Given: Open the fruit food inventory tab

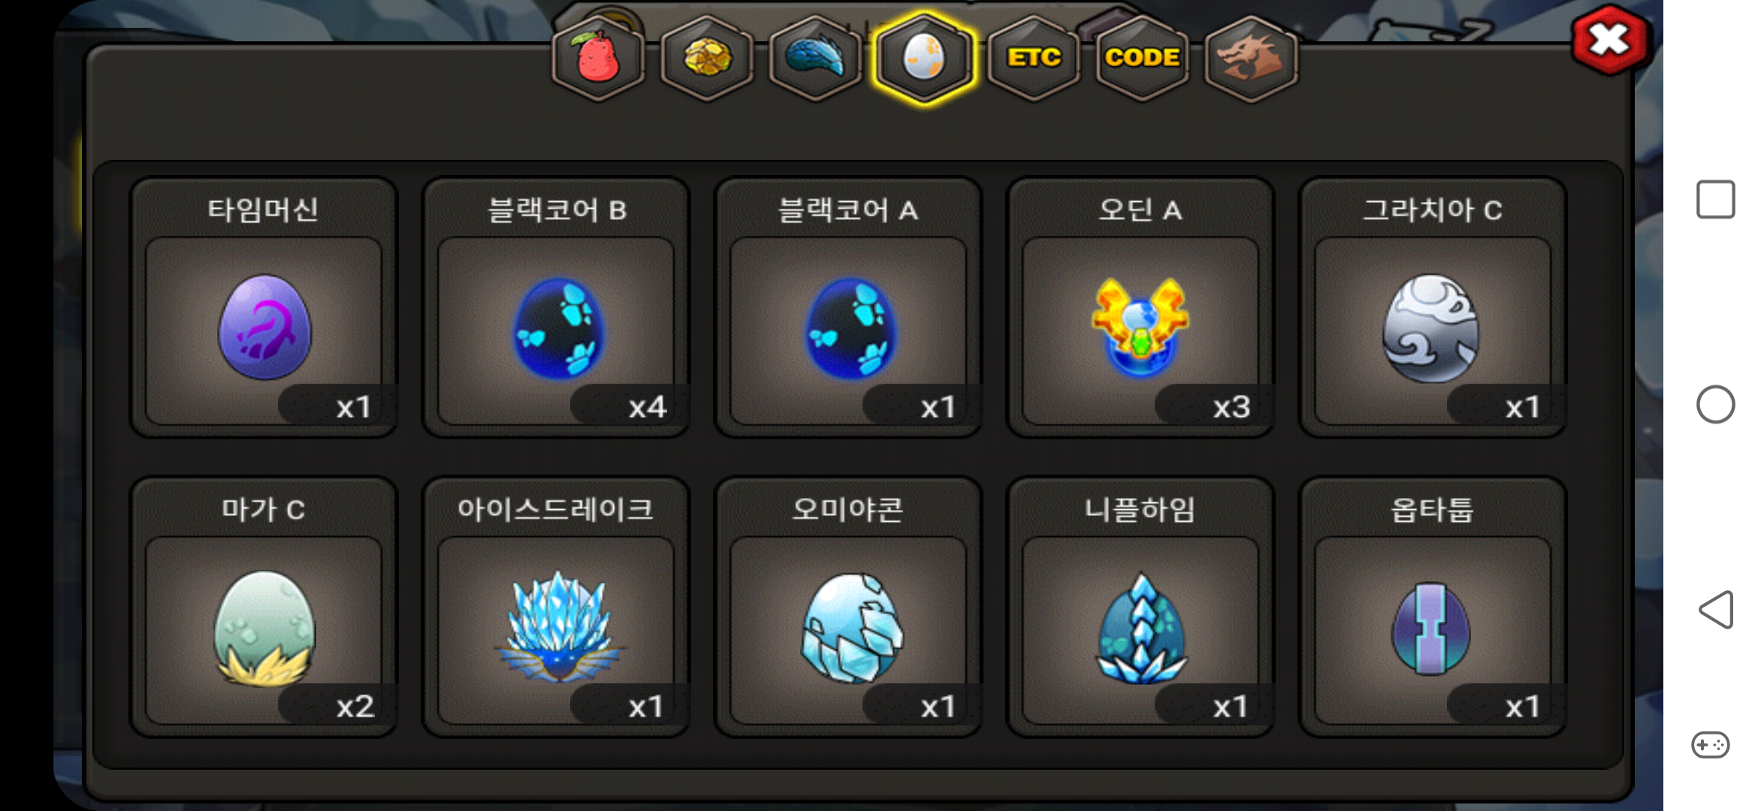Looking at the screenshot, I should pyautogui.click(x=598, y=58).
